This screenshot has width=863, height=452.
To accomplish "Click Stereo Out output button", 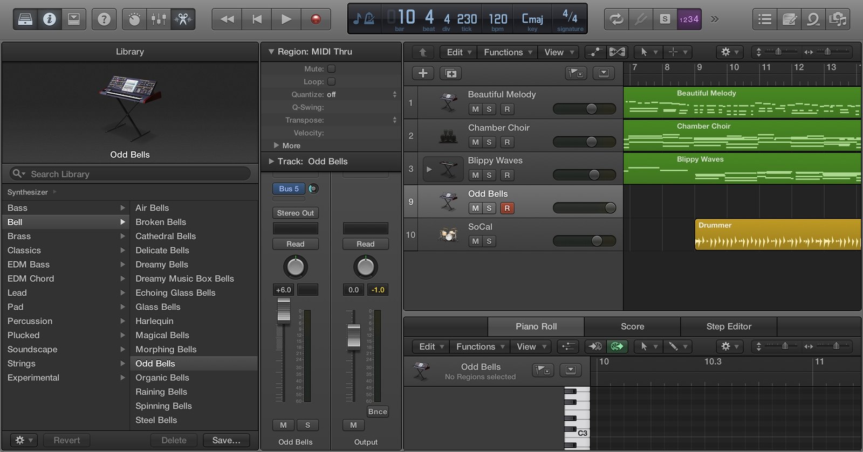I will tap(296, 213).
